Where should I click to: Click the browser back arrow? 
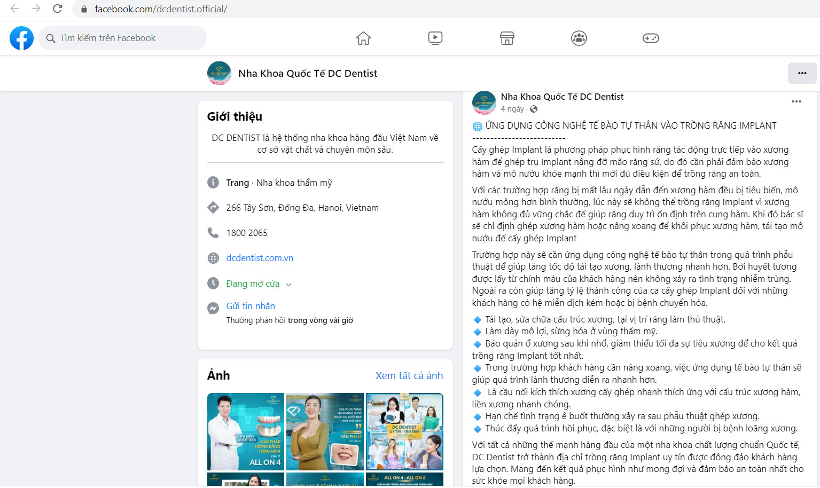point(14,9)
